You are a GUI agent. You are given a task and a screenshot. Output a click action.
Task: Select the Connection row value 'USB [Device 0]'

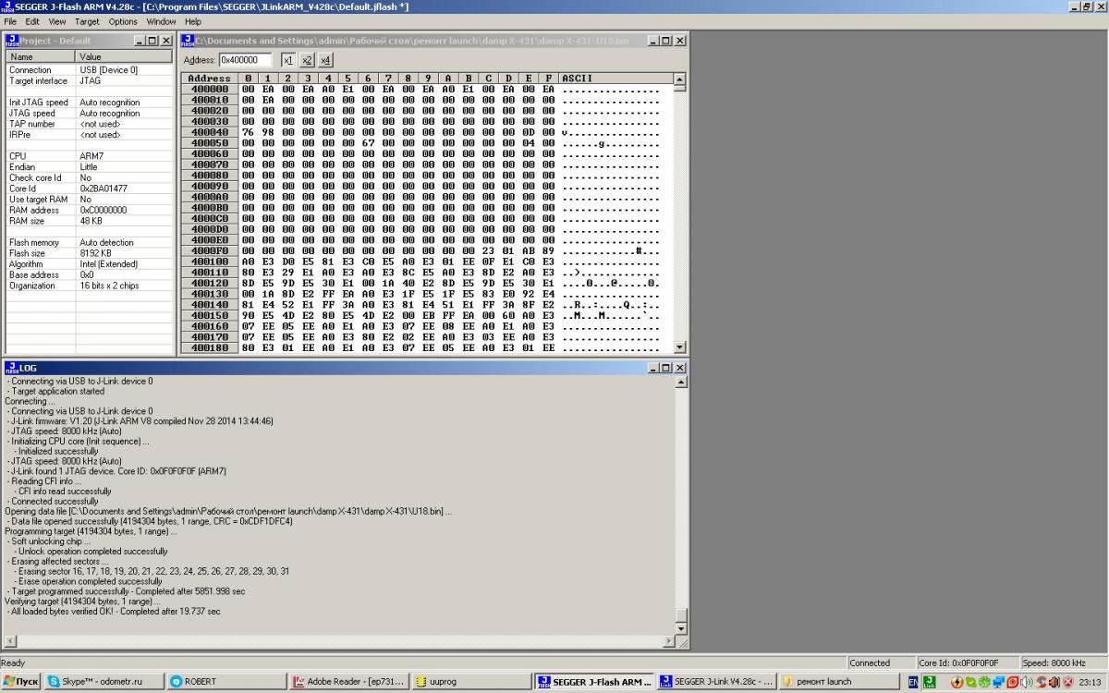click(x=108, y=70)
